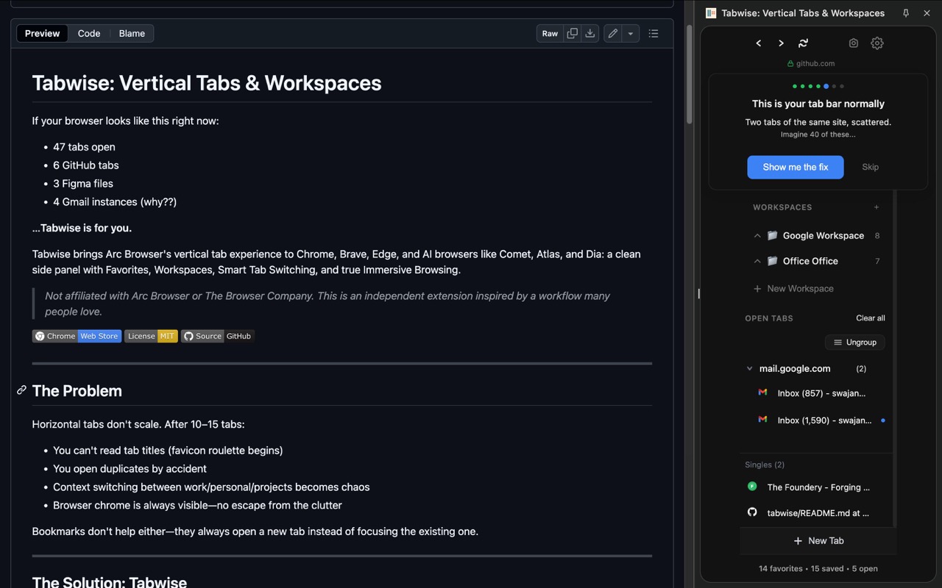This screenshot has height=588, width=942.
Task: Click the Tabwise panel list scrollbar
Action: pos(894,359)
